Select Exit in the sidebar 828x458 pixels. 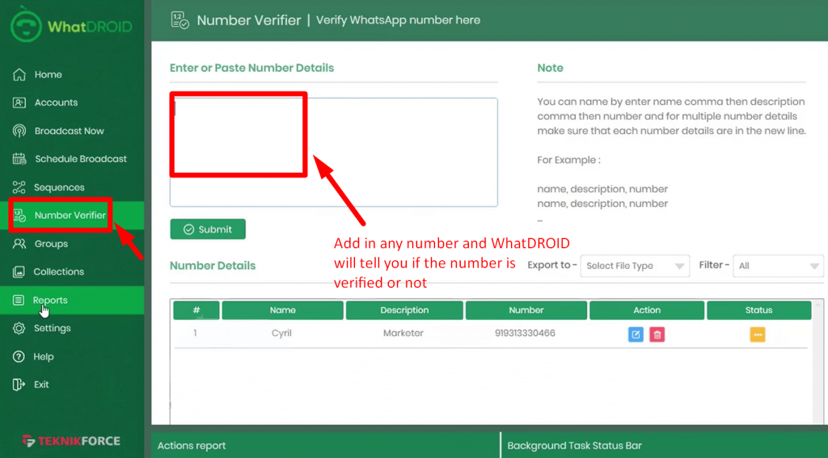(x=41, y=384)
